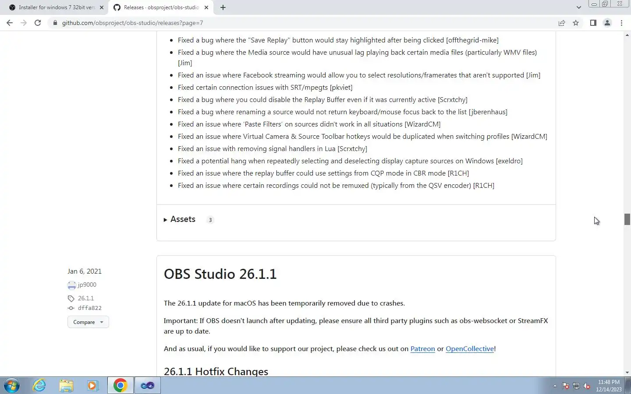The height and width of the screenshot is (394, 631).
Task: Click '26.1.1 Hotfix Changes' heading
Action: 216,371
